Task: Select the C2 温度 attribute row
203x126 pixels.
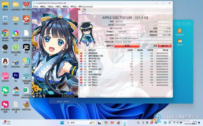Action: pyautogui.click(x=126, y=72)
